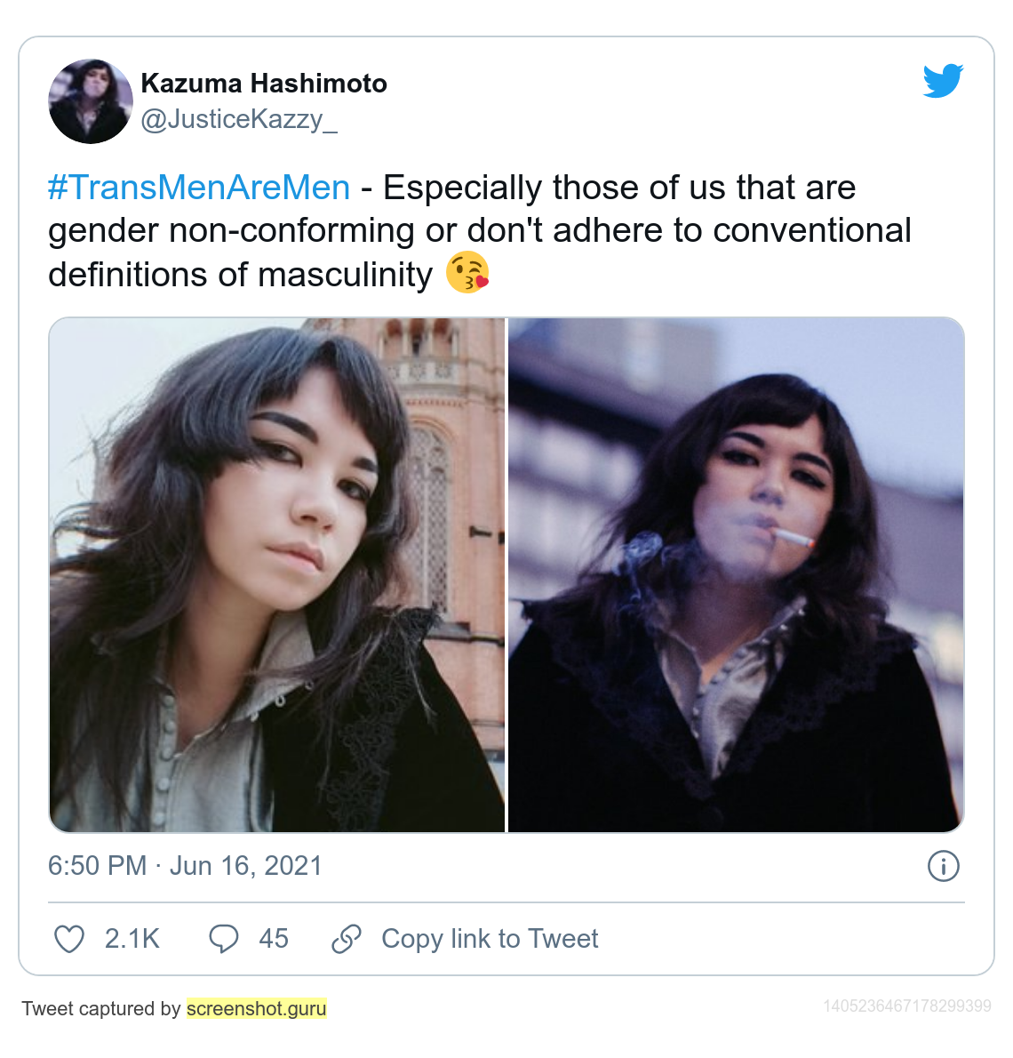Click the kissing face emoji
Image resolution: width=1013 pixels, height=1058 pixels.
pyautogui.click(x=467, y=273)
